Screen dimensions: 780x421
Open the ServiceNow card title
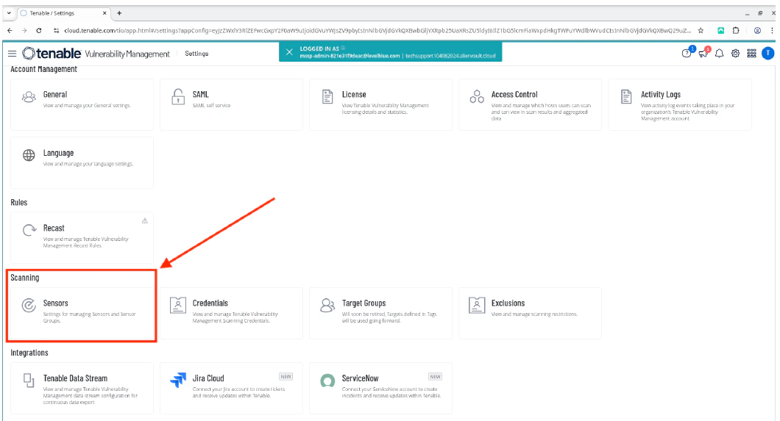coord(360,378)
